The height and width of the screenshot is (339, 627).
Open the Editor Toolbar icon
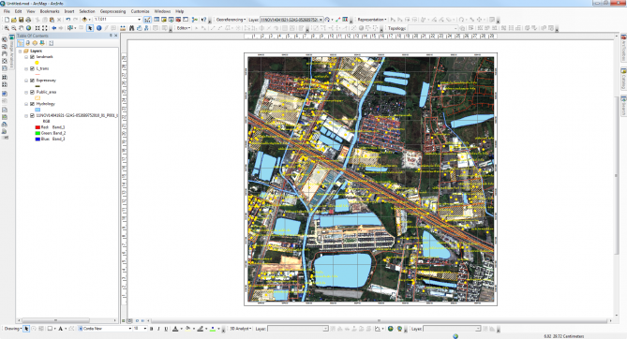coord(147,20)
